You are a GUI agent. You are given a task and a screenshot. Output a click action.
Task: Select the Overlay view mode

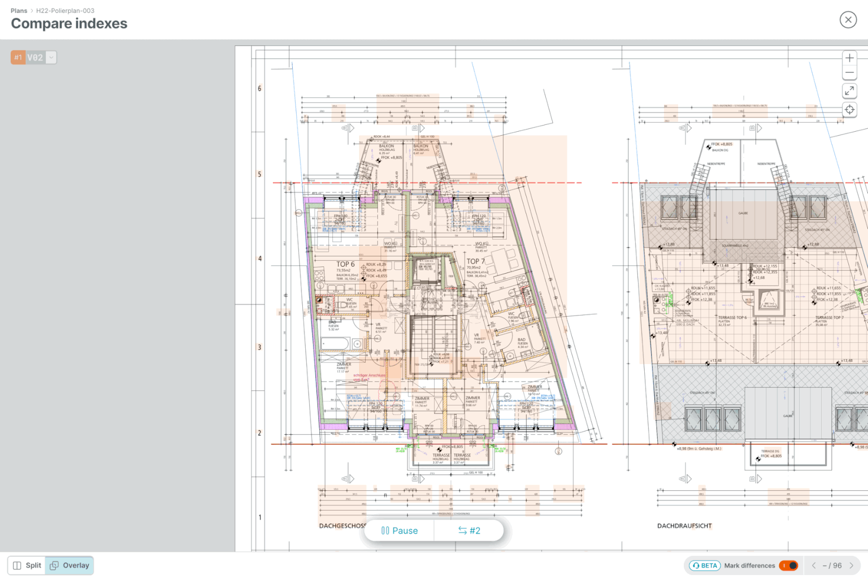pyautogui.click(x=70, y=565)
